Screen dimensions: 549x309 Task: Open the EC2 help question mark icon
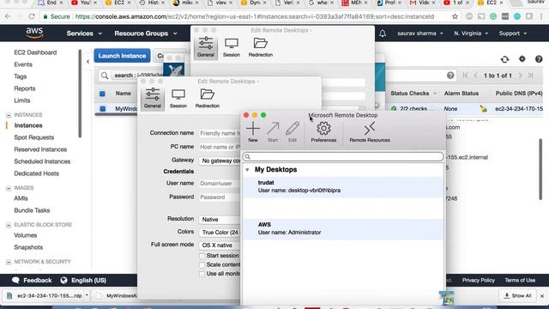539,59
